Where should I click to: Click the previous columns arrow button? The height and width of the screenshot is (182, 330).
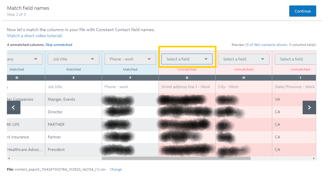coord(13,108)
